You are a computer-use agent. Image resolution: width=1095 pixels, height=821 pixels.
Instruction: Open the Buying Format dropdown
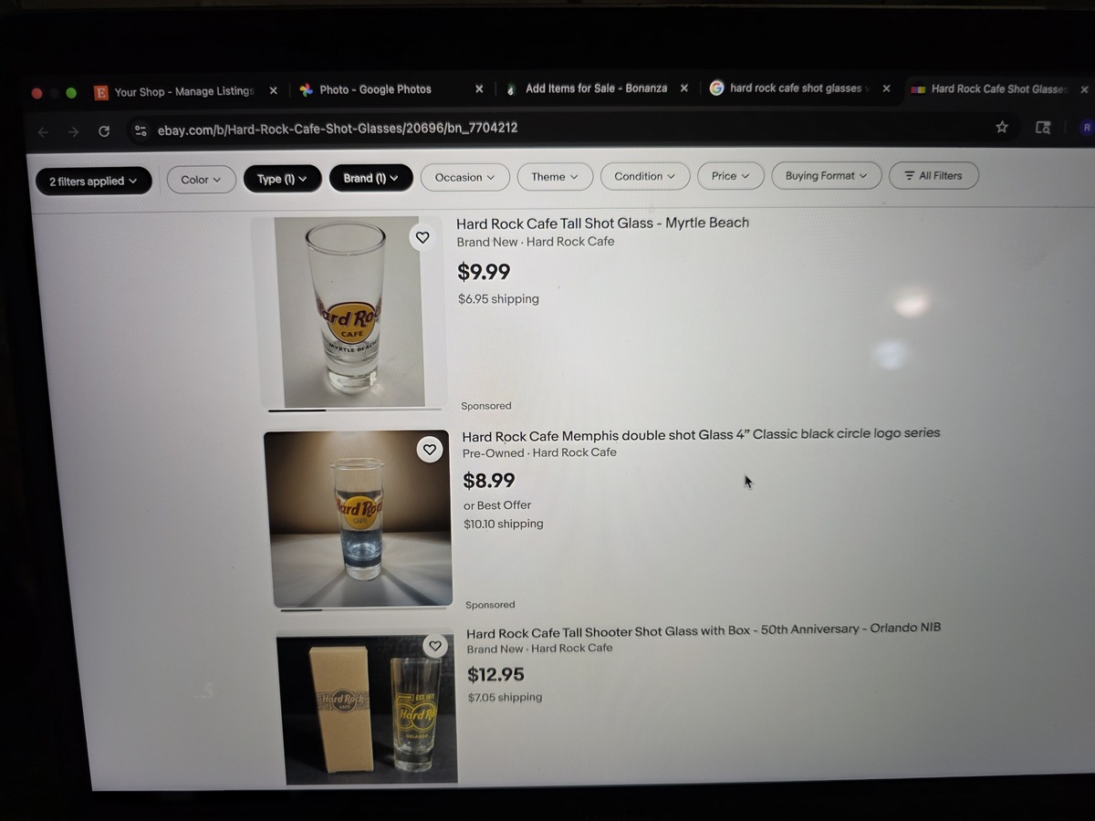pyautogui.click(x=826, y=175)
